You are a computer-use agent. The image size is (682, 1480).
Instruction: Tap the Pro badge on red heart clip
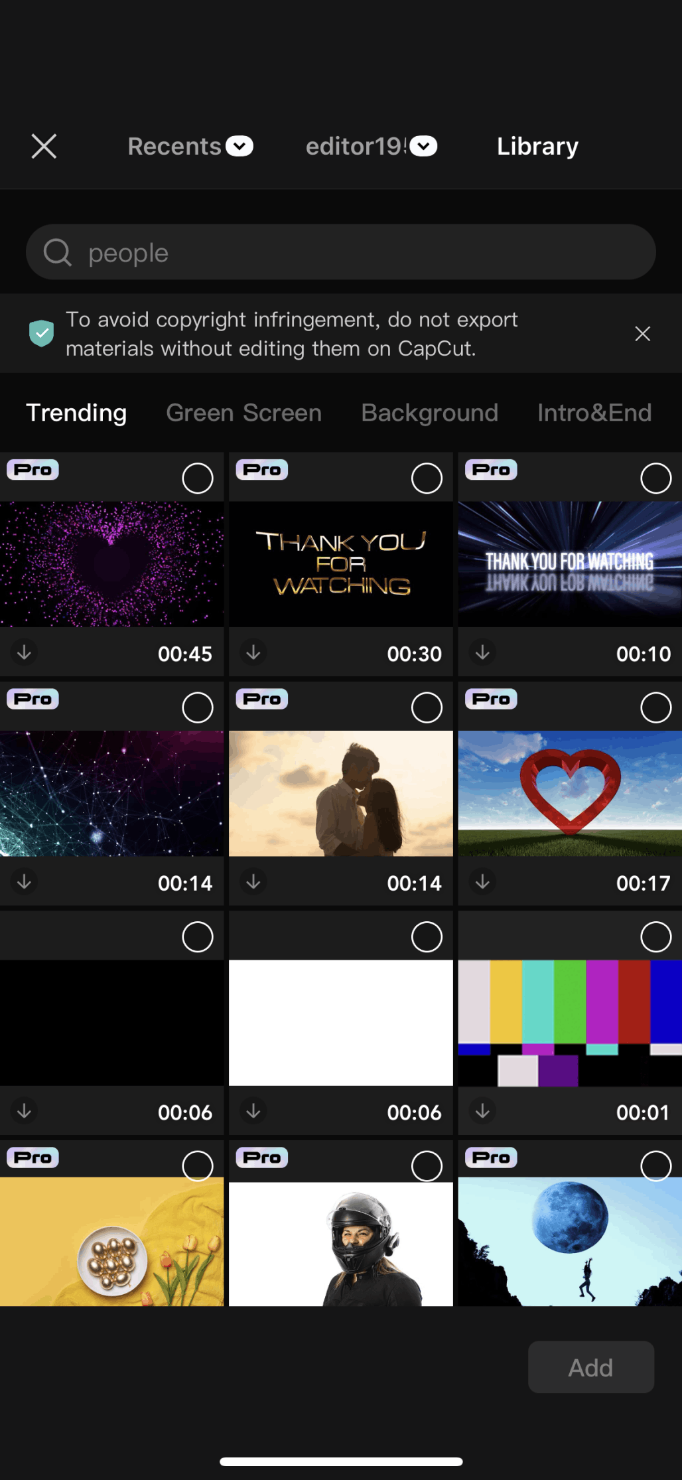click(x=491, y=699)
